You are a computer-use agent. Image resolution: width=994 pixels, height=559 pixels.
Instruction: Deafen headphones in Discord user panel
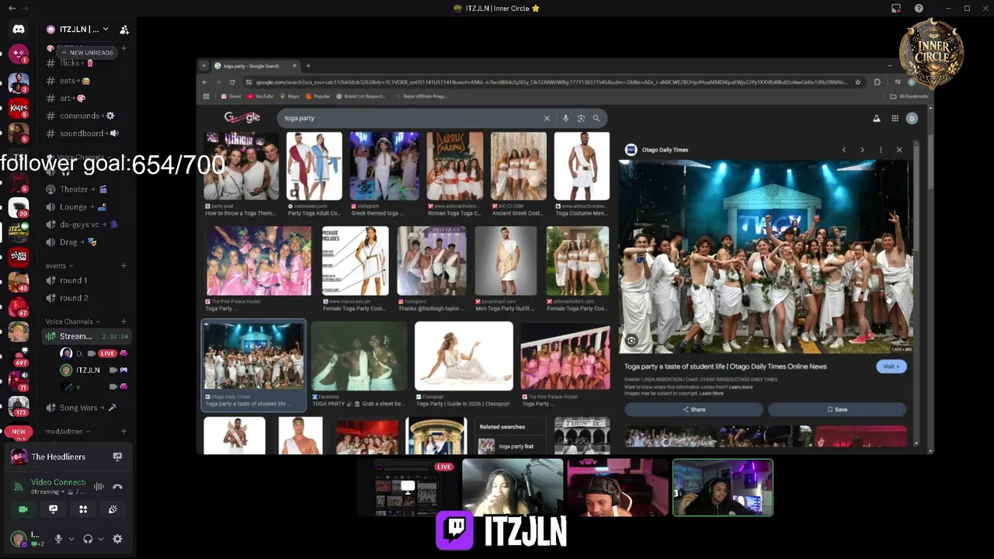click(88, 539)
